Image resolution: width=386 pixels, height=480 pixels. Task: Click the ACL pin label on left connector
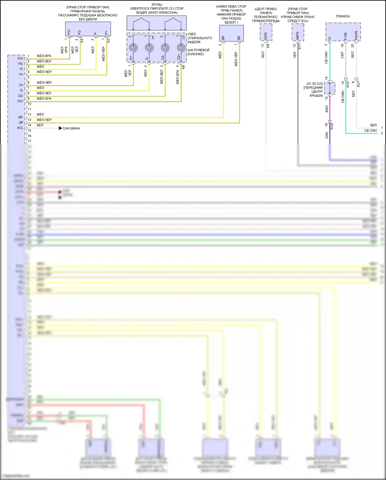click(20, 128)
